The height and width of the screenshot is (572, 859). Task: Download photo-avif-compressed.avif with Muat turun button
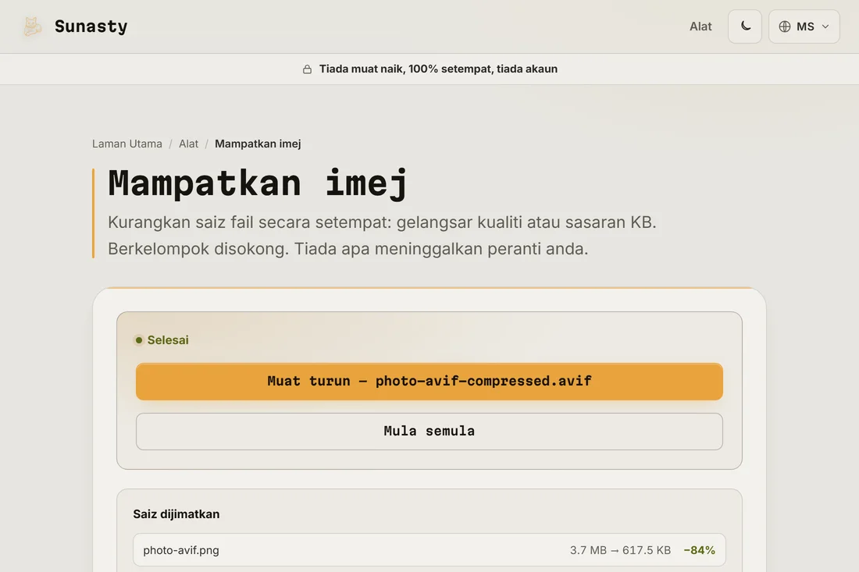click(x=429, y=382)
